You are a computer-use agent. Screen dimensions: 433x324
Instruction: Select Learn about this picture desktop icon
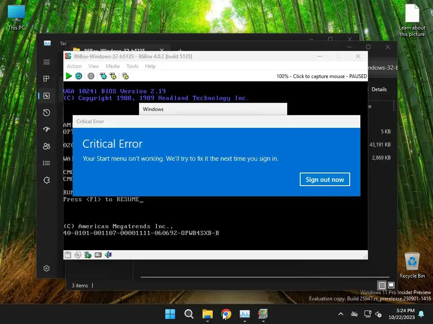[412, 21]
